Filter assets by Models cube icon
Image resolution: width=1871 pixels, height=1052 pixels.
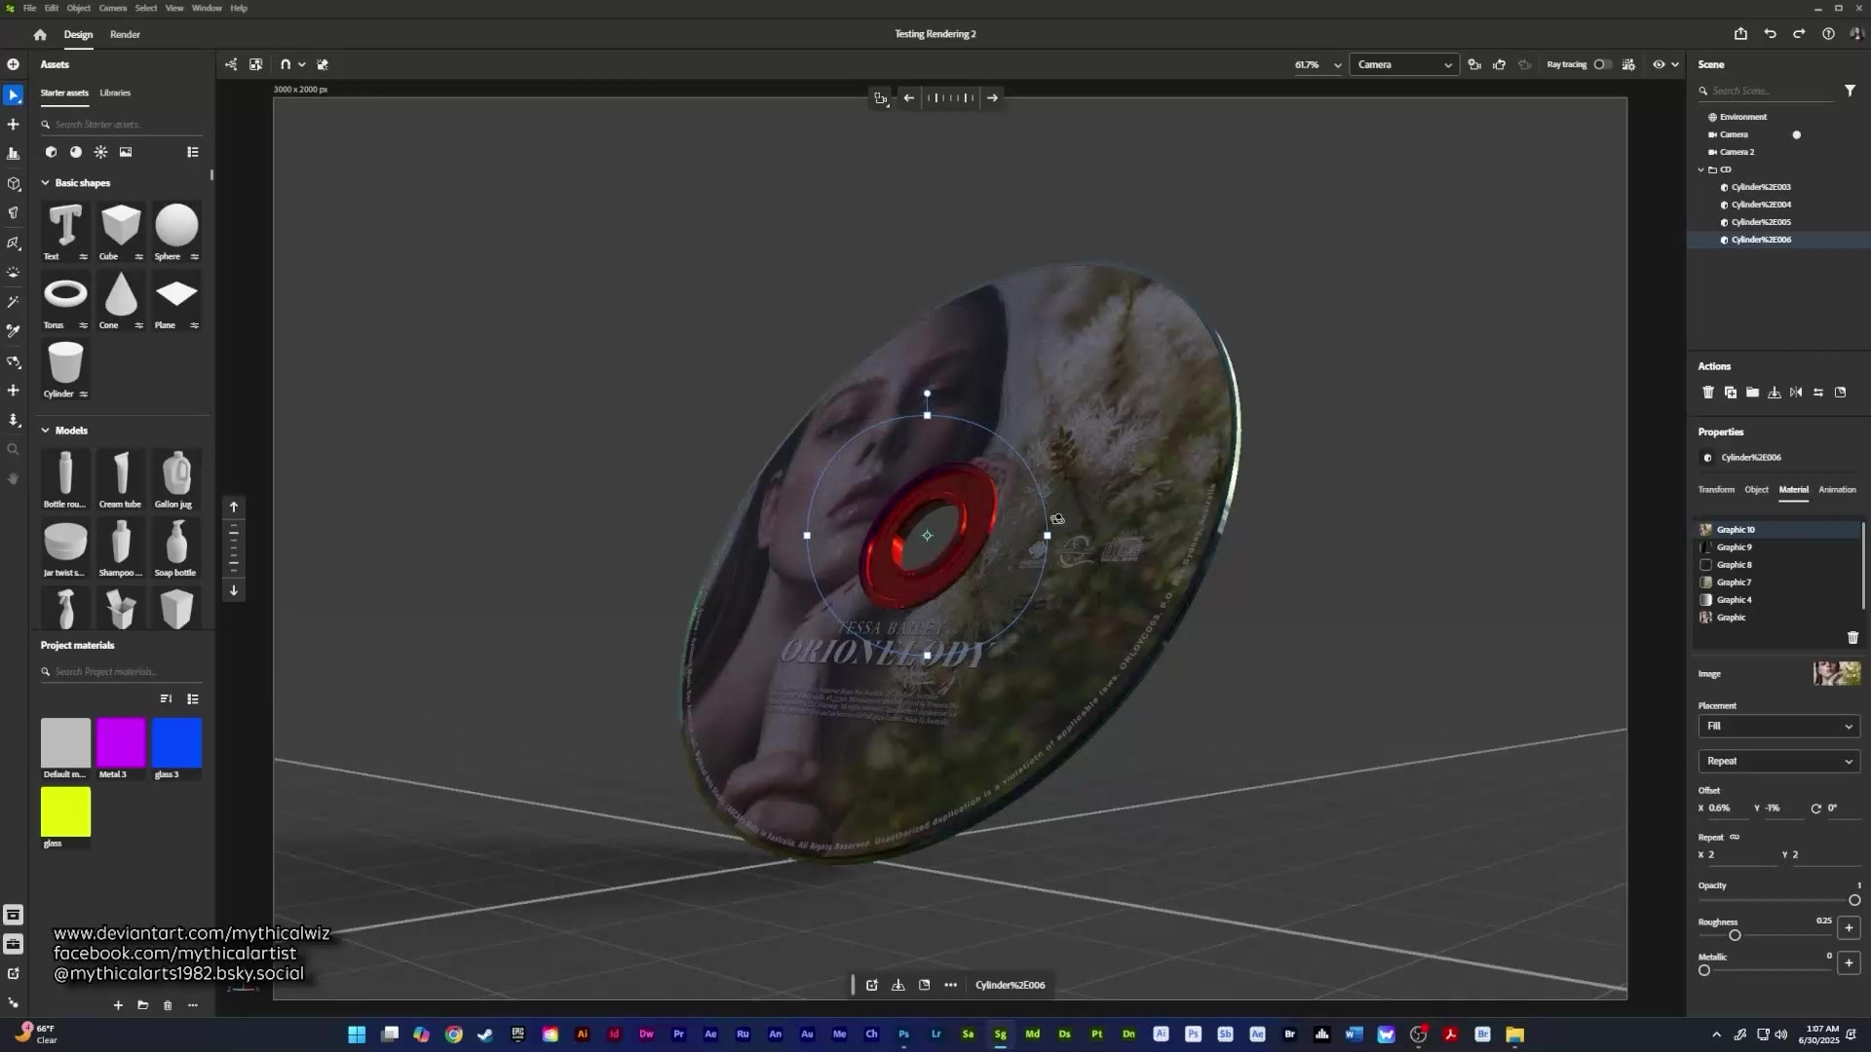click(x=51, y=152)
